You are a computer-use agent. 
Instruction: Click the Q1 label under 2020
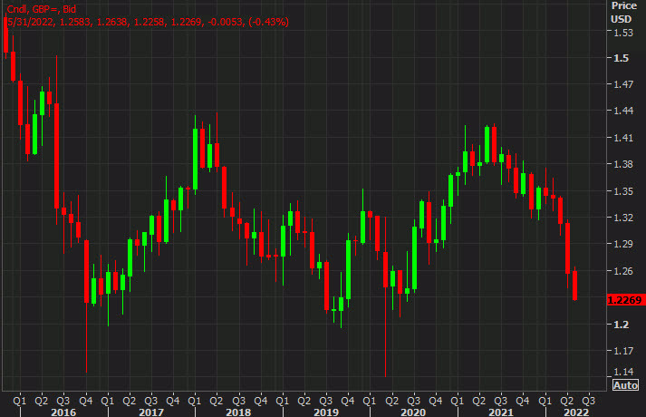coord(369,401)
